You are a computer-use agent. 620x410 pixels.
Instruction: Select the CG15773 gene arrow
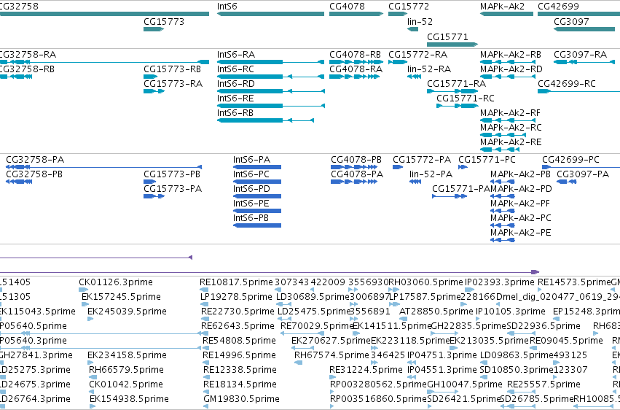pos(154,29)
